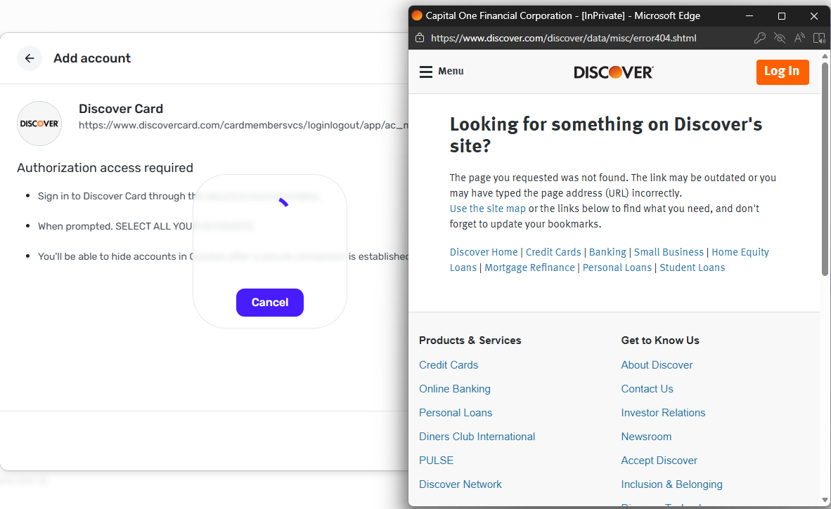Screen dimensions: 831x509
Task: Click the tracking prevention eye icon
Action: [779, 38]
